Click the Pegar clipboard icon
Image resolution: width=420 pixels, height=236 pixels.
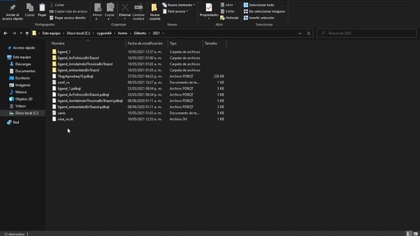[42, 7]
